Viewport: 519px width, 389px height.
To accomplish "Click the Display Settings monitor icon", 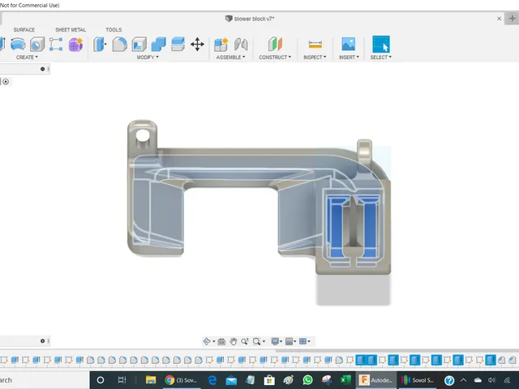I will (275, 341).
